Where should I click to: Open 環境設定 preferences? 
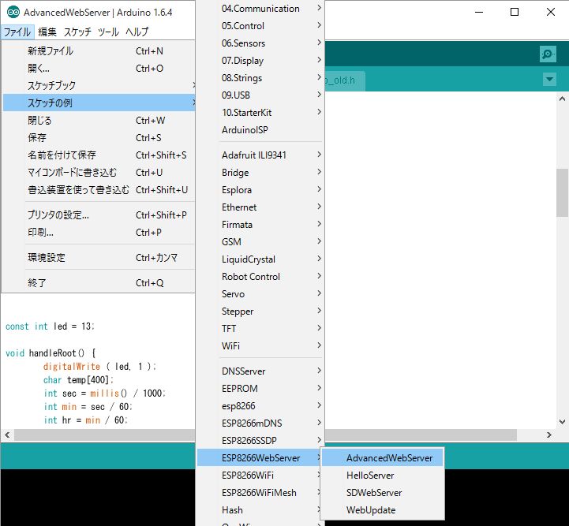tap(99, 258)
